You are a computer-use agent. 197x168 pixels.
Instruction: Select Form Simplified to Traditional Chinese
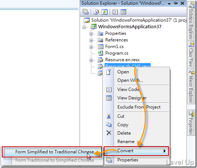pyautogui.click(x=52, y=152)
